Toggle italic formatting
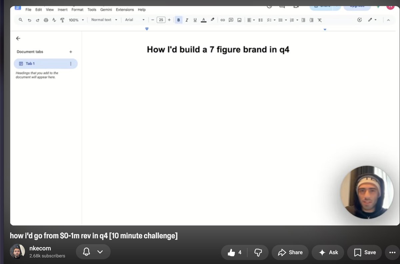Image resolution: width=400 pixels, height=264 pixels. 187,20
